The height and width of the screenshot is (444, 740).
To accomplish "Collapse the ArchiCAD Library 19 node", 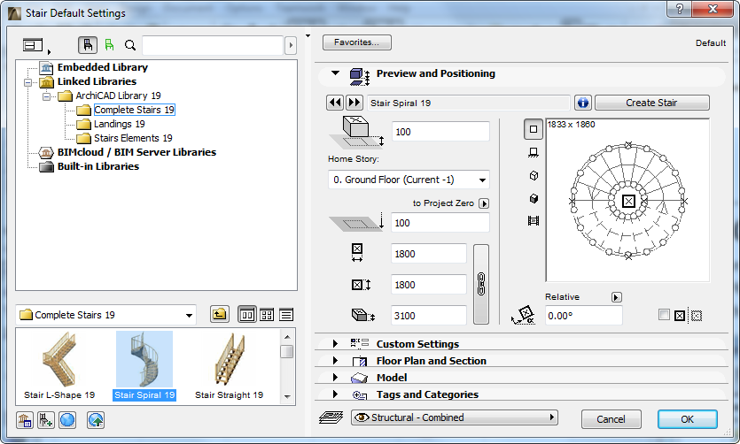I will click(46, 96).
